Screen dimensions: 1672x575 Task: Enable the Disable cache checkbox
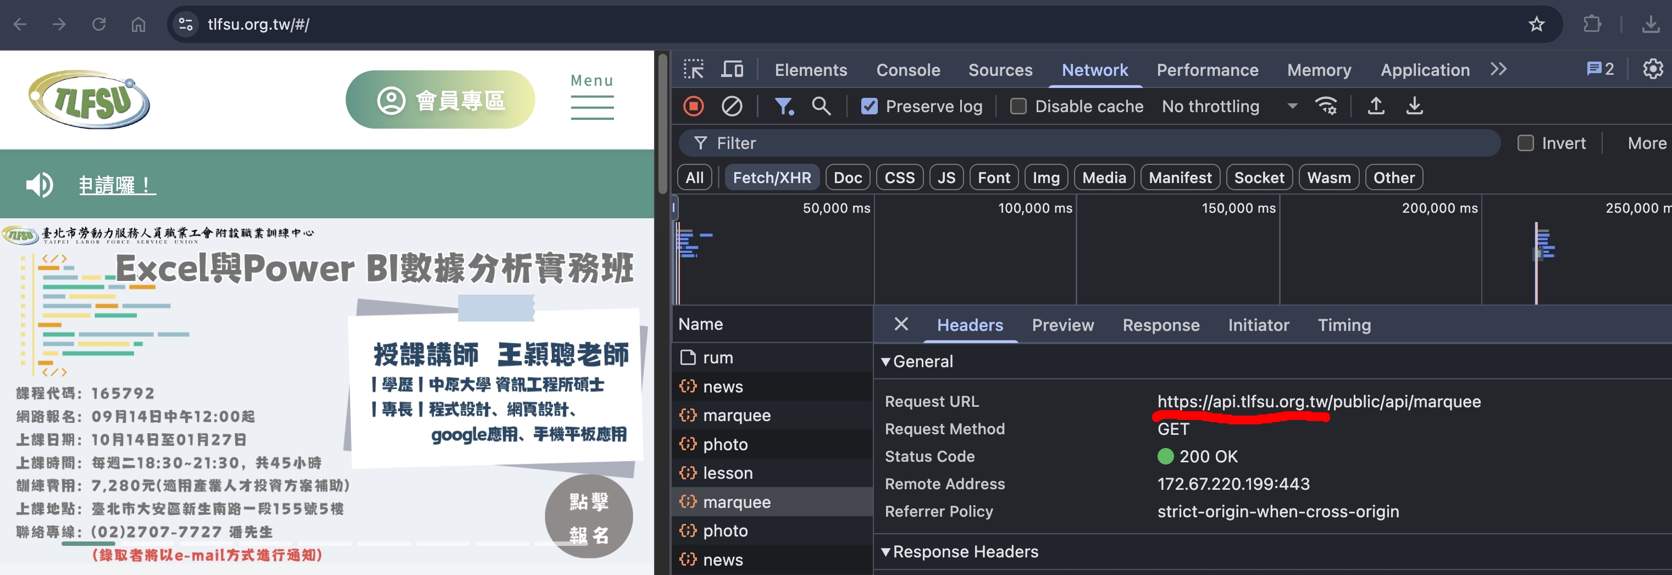pos(1018,106)
